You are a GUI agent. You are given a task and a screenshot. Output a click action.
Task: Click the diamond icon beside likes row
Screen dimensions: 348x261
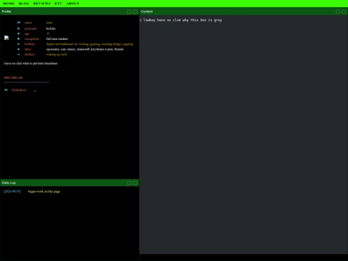[19, 49]
